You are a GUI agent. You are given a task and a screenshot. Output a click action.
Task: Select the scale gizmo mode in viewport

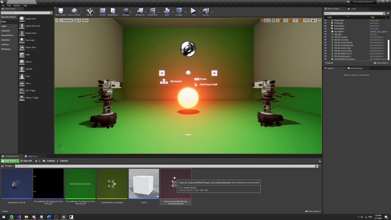click(x=269, y=20)
